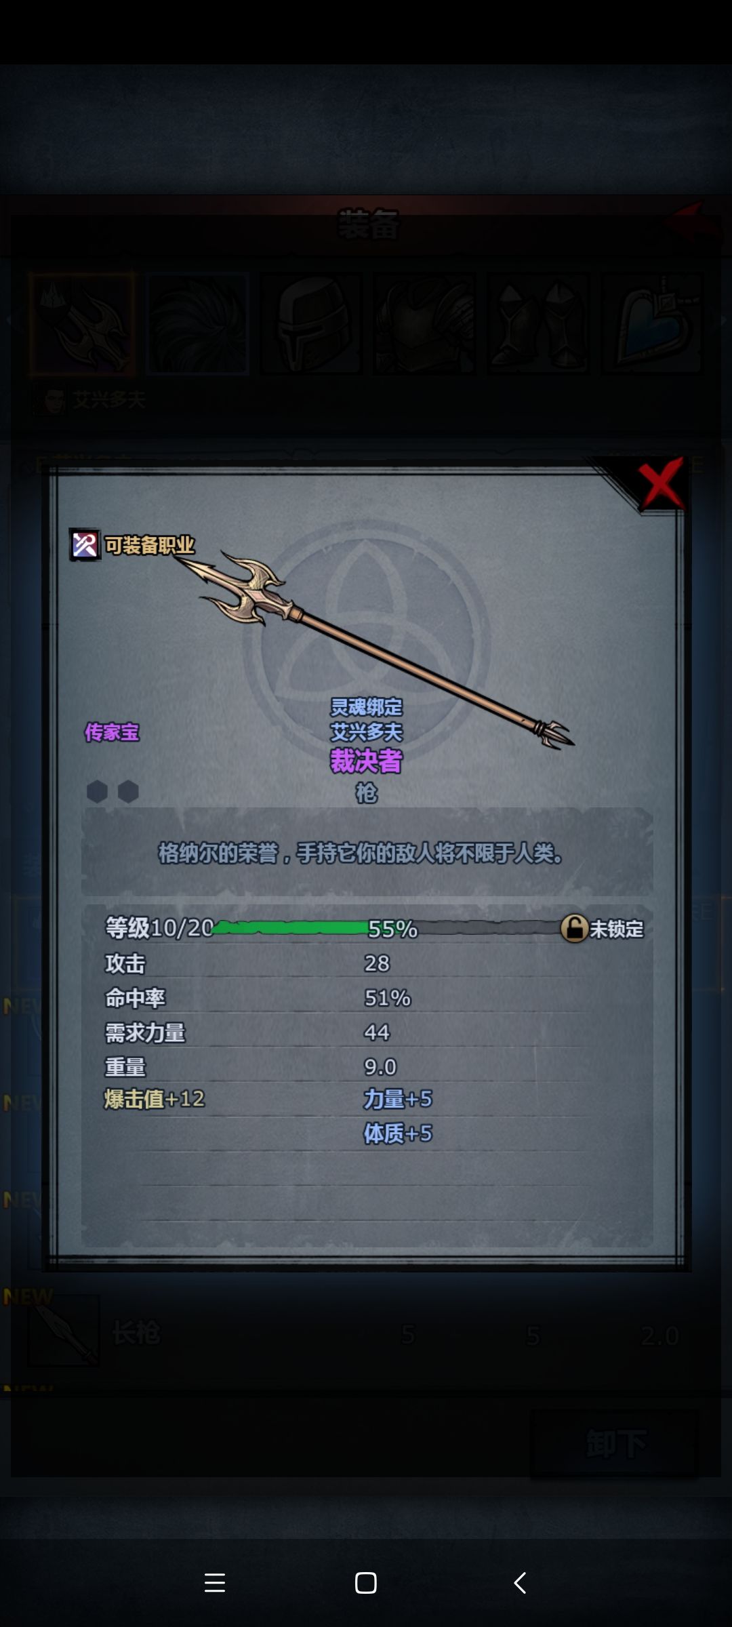Image resolution: width=732 pixels, height=1627 pixels.
Task: Tap the Android back navigation button
Action: tap(520, 1583)
